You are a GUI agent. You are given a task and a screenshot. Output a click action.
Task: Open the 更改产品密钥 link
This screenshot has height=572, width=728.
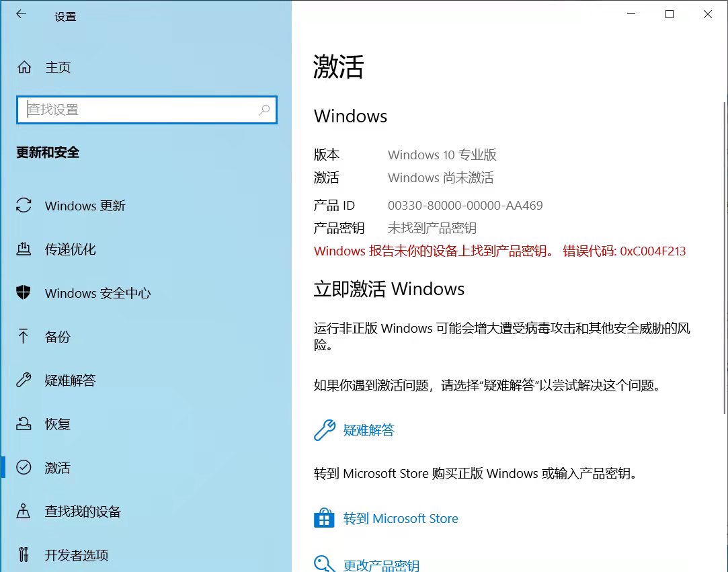pos(381,565)
